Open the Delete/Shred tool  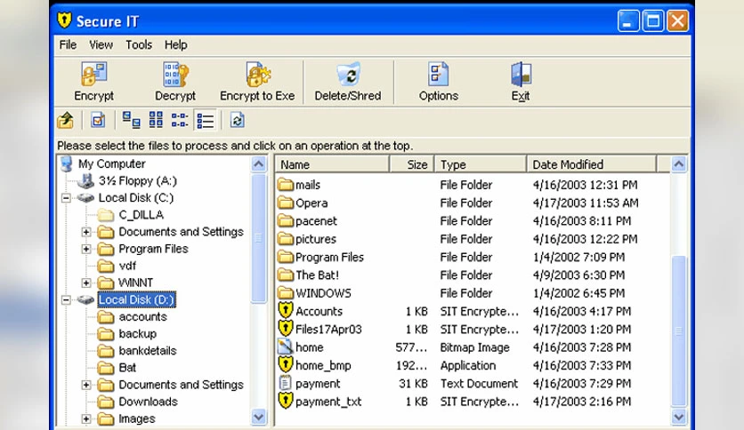(348, 82)
